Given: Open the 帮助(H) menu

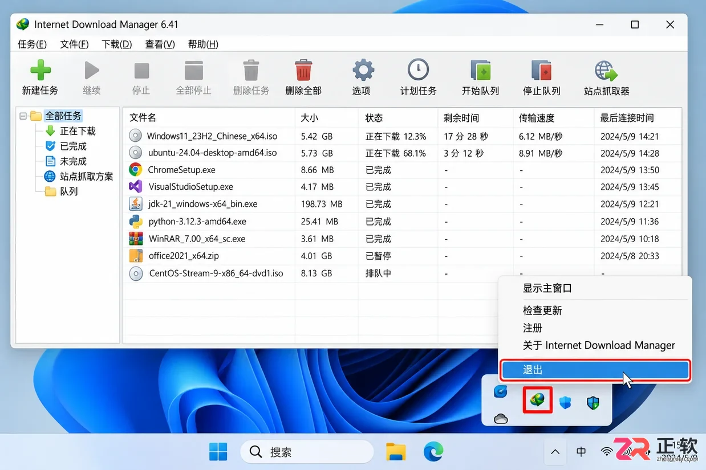Looking at the screenshot, I should (x=204, y=44).
